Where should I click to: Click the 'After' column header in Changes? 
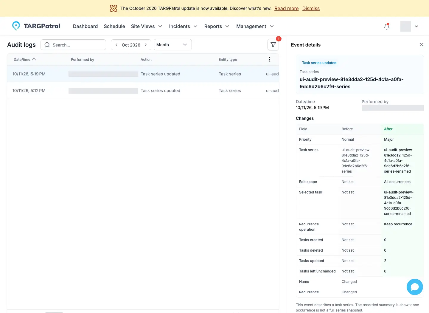(388, 129)
